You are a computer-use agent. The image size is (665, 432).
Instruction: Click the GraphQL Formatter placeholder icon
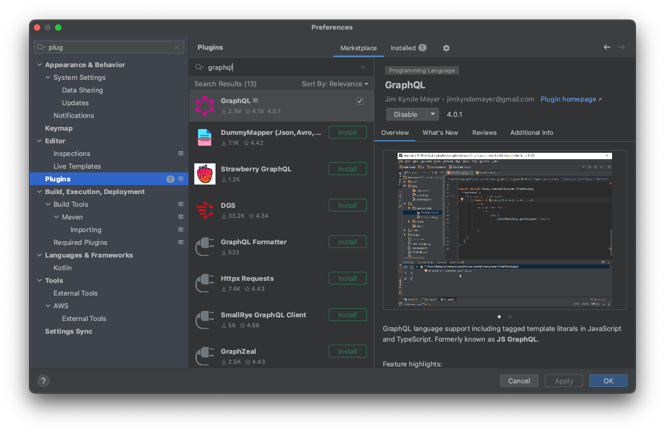205,246
